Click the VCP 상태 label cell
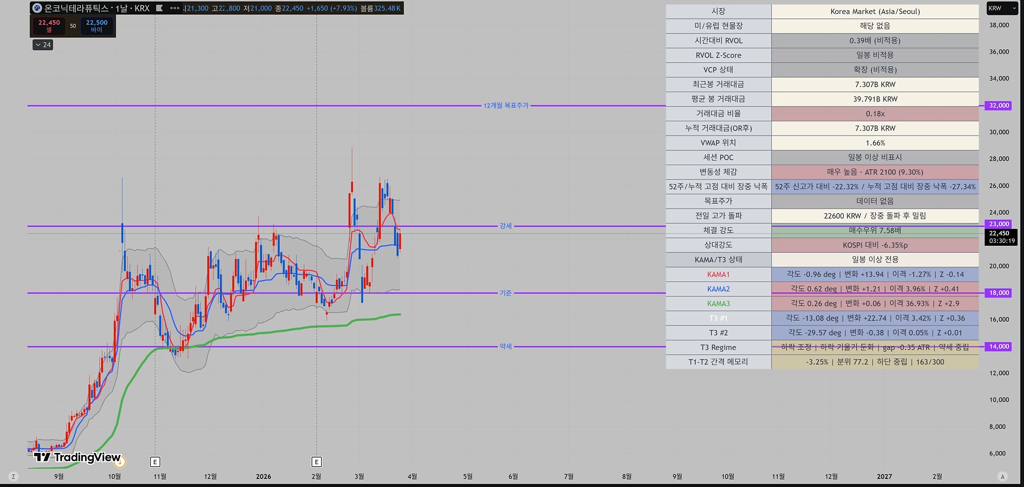 [x=718, y=69]
